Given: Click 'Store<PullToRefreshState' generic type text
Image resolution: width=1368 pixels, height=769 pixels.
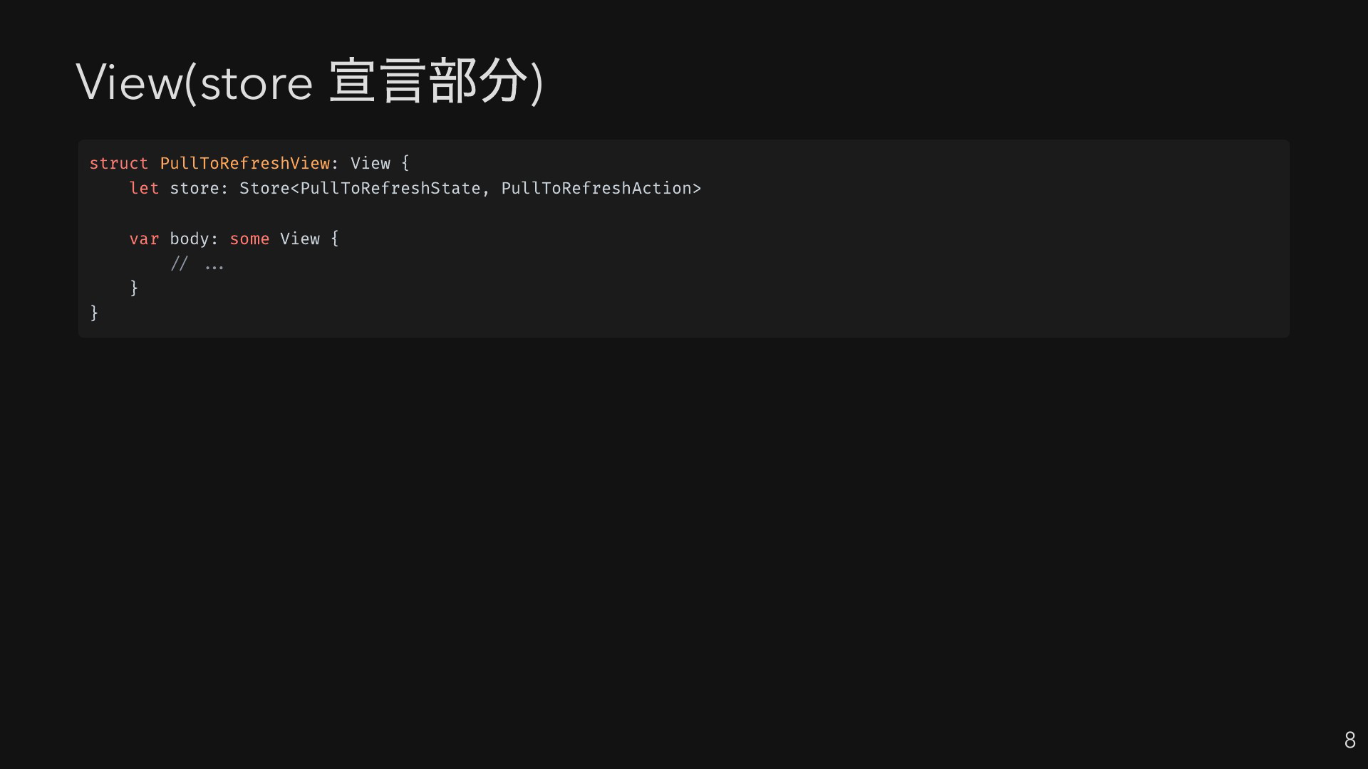Looking at the screenshot, I should [x=360, y=188].
